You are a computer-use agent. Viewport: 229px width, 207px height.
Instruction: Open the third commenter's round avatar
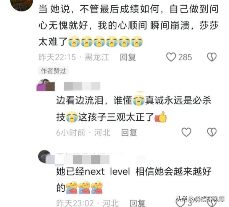coord(45,157)
